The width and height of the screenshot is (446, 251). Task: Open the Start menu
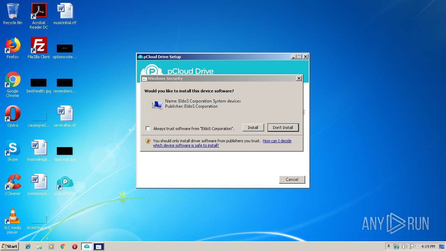pos(9,246)
